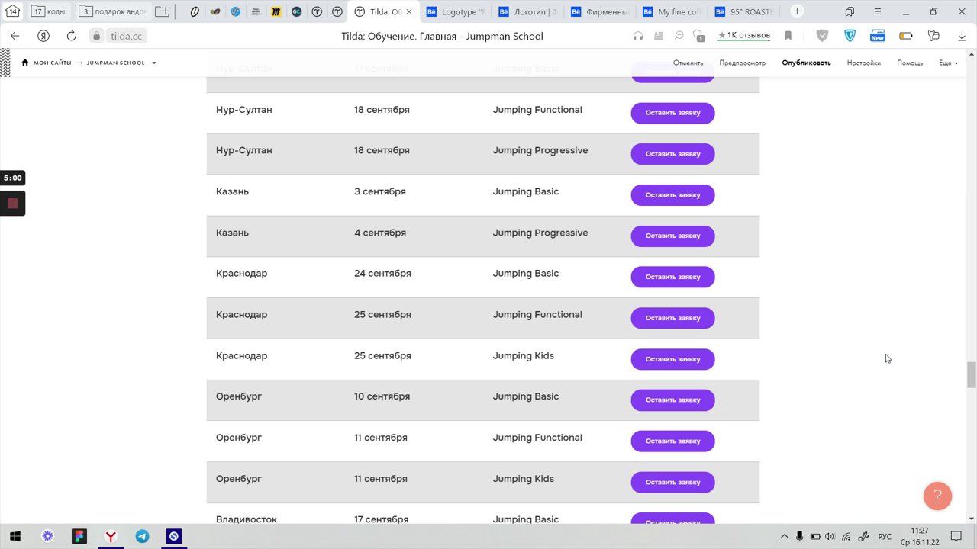
Task: Click the headphones read-aloud icon
Action: pos(638,36)
